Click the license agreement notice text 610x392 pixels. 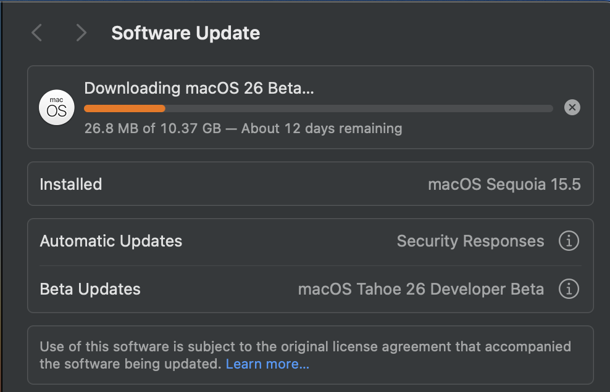pyautogui.click(x=305, y=347)
